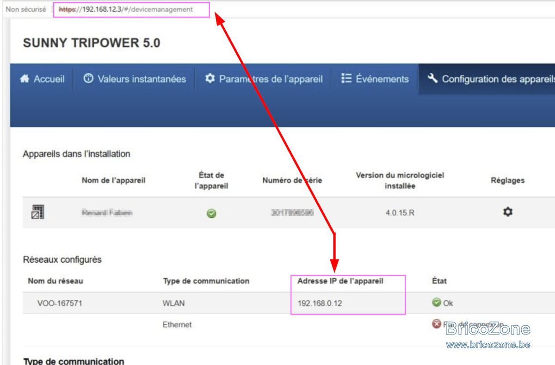Switch to Valeurs instantanées tab
Image resolution: width=555 pixels, height=365 pixels.
(135, 79)
